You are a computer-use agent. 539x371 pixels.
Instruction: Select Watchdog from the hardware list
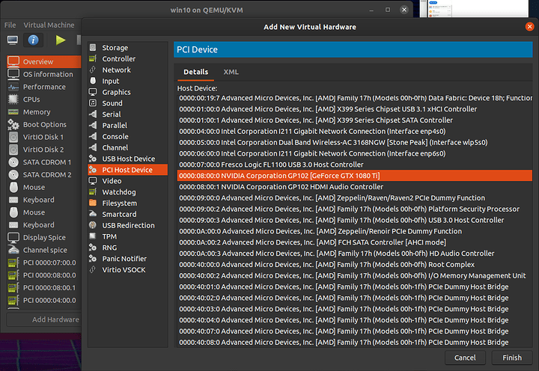pos(119,191)
